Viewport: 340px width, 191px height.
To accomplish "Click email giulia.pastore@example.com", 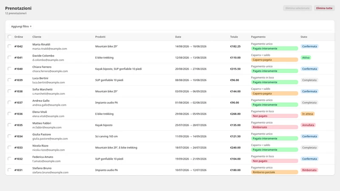I will 50,139.
